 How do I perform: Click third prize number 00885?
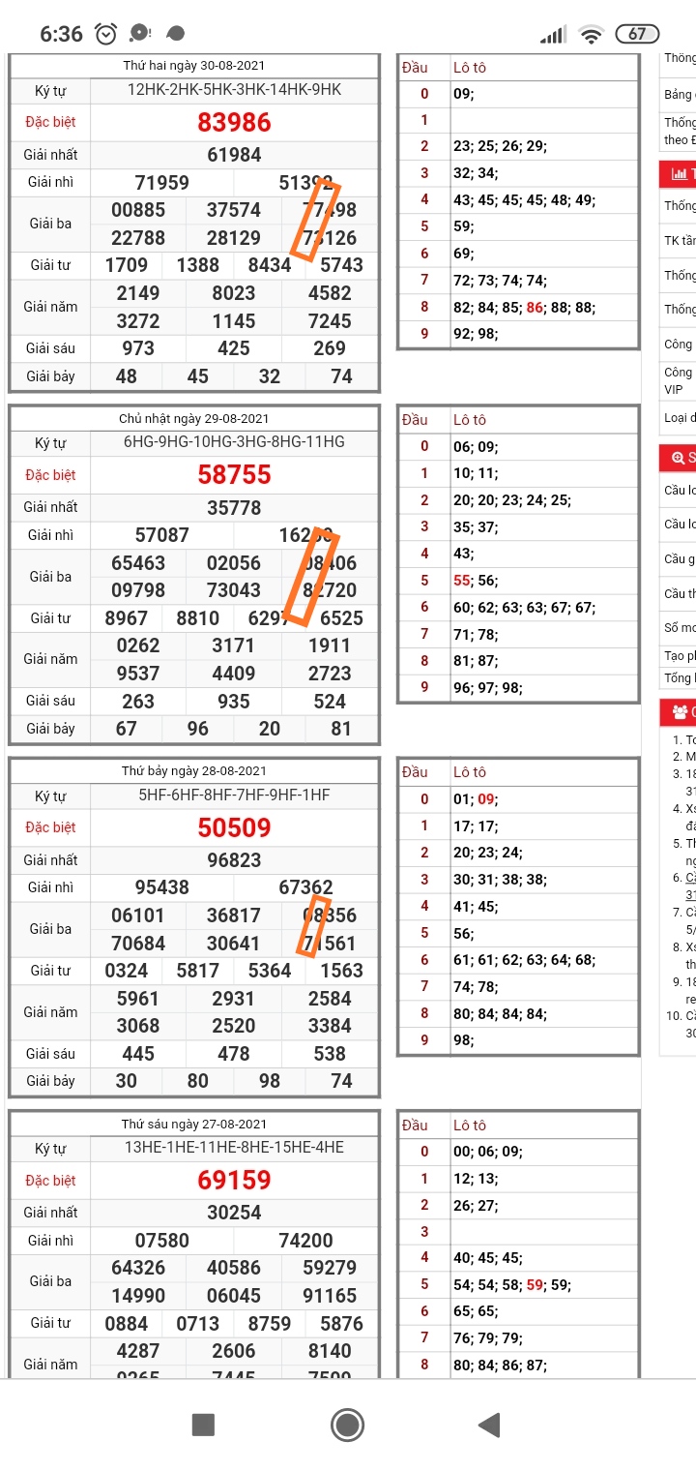click(x=138, y=210)
